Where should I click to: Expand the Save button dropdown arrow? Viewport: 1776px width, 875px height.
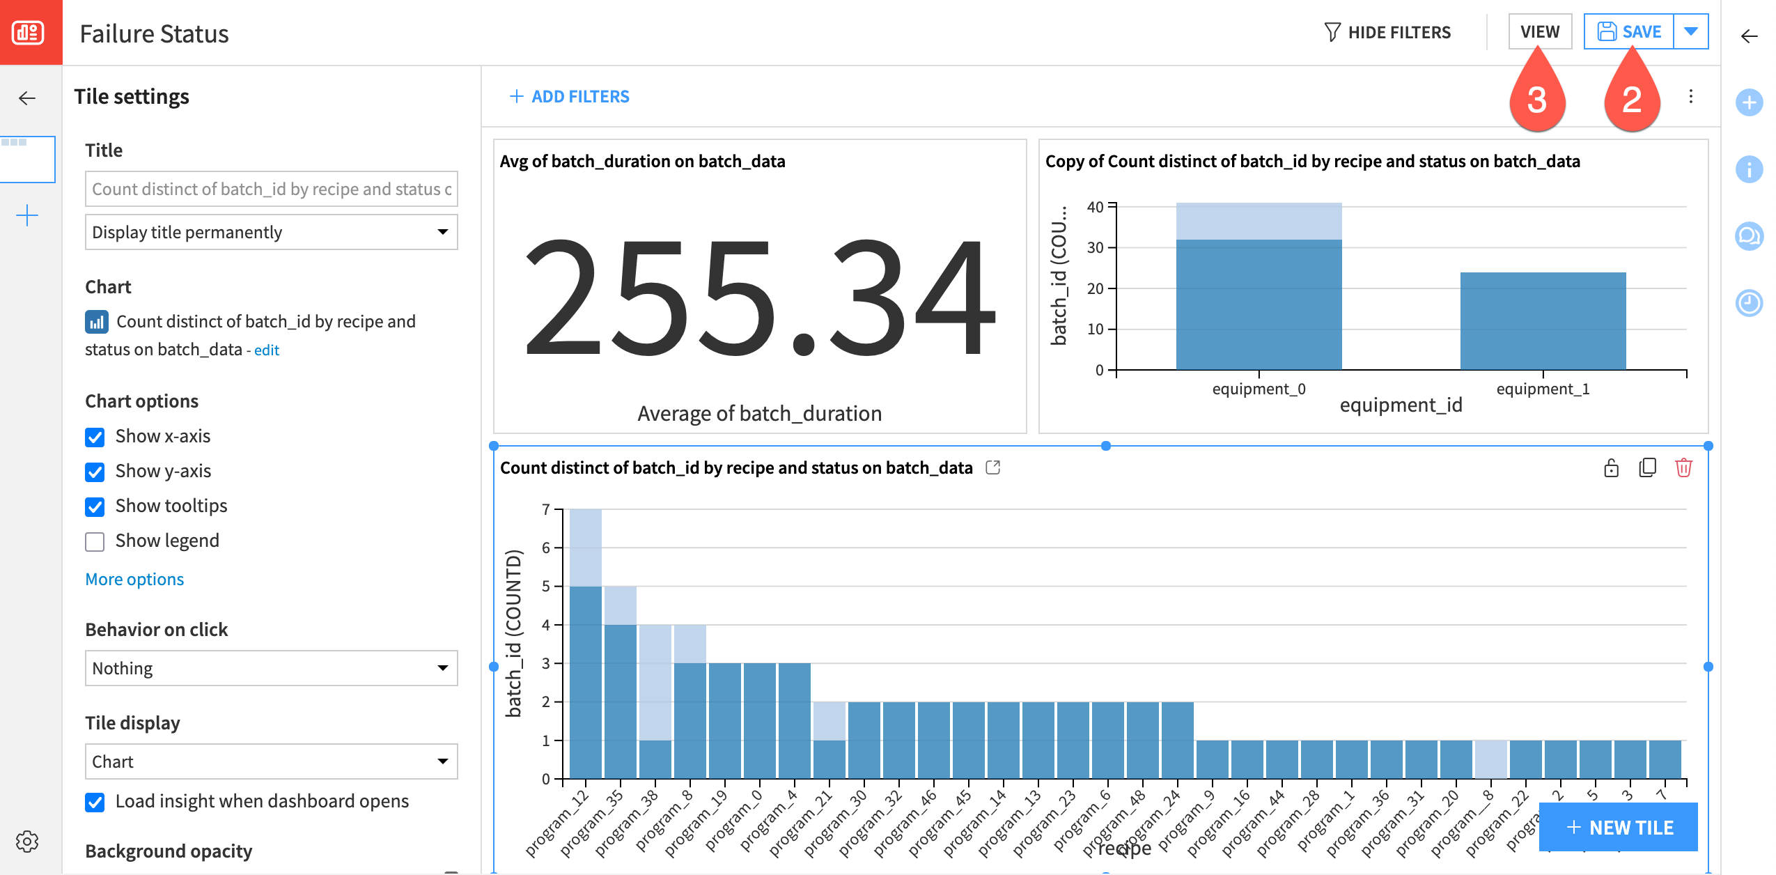1691,31
